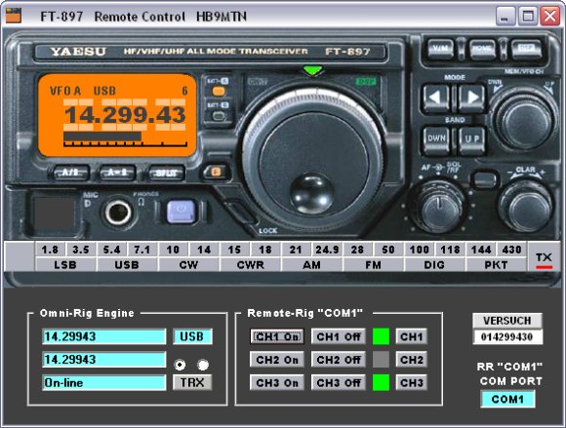The width and height of the screenshot is (566, 428).
Task: Click second Omni-Rig frequency field
Action: 104,360
